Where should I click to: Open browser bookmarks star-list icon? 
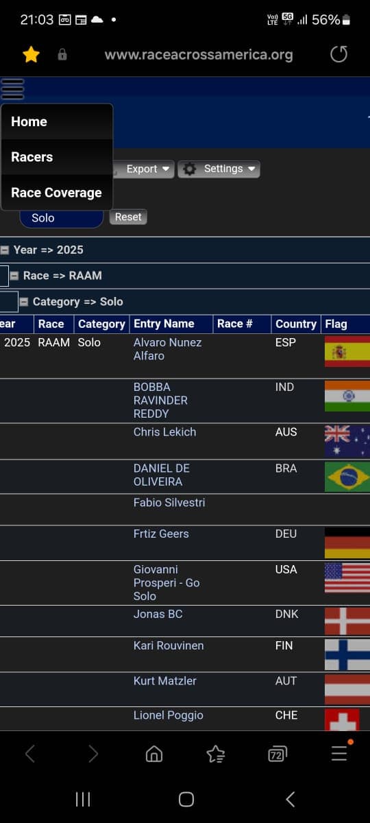coord(216,754)
